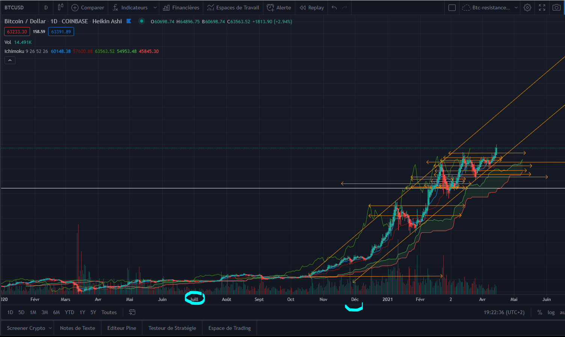Open Notes de Texte tab
565x337 pixels.
[77, 328]
